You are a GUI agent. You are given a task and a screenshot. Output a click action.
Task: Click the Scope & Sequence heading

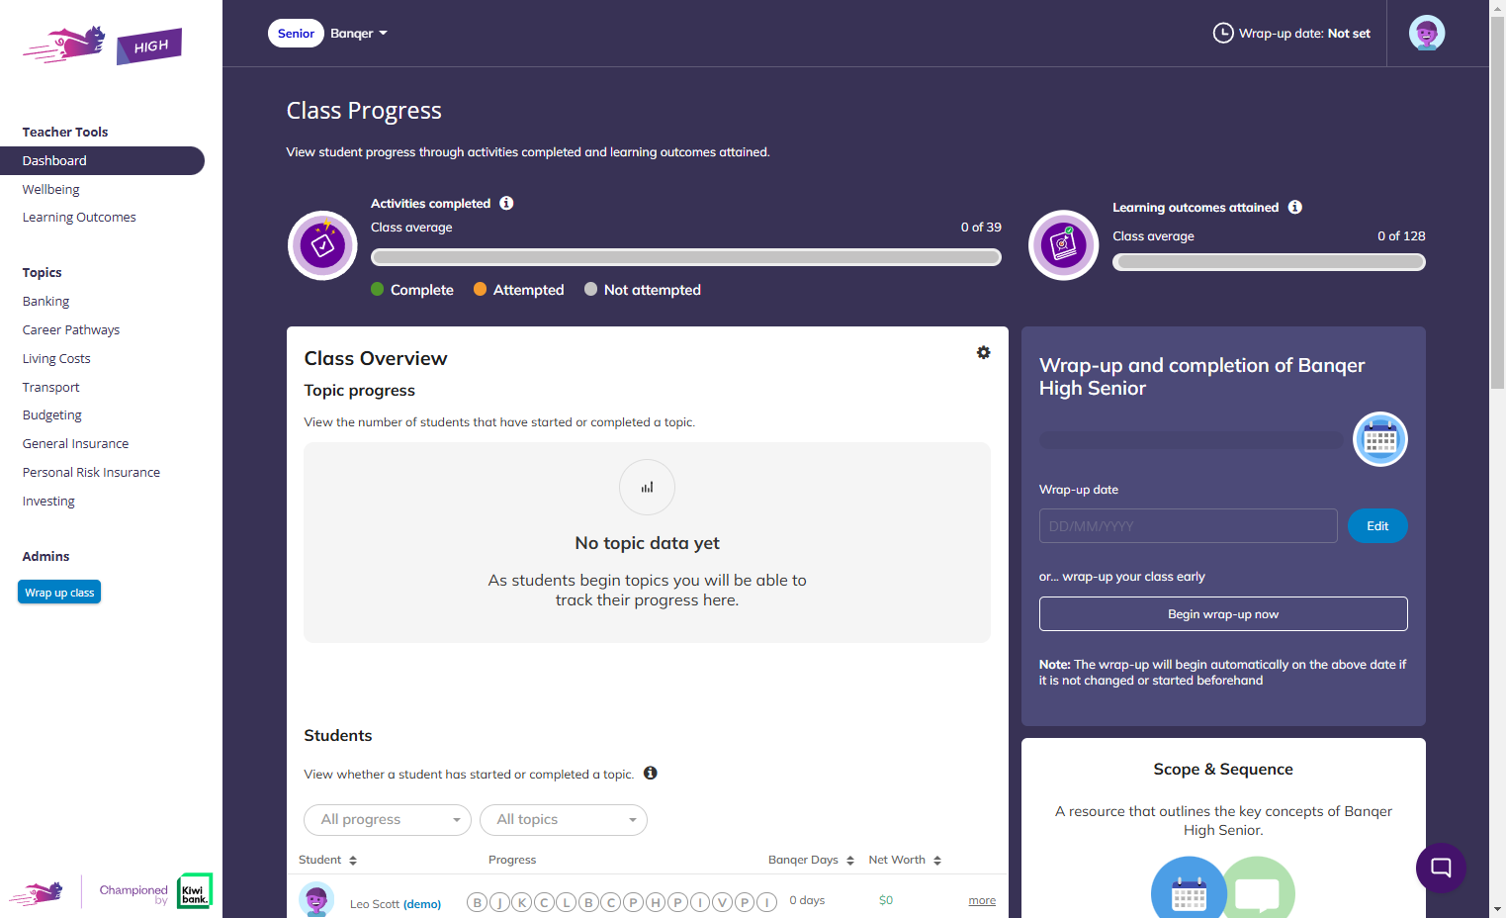point(1223,769)
